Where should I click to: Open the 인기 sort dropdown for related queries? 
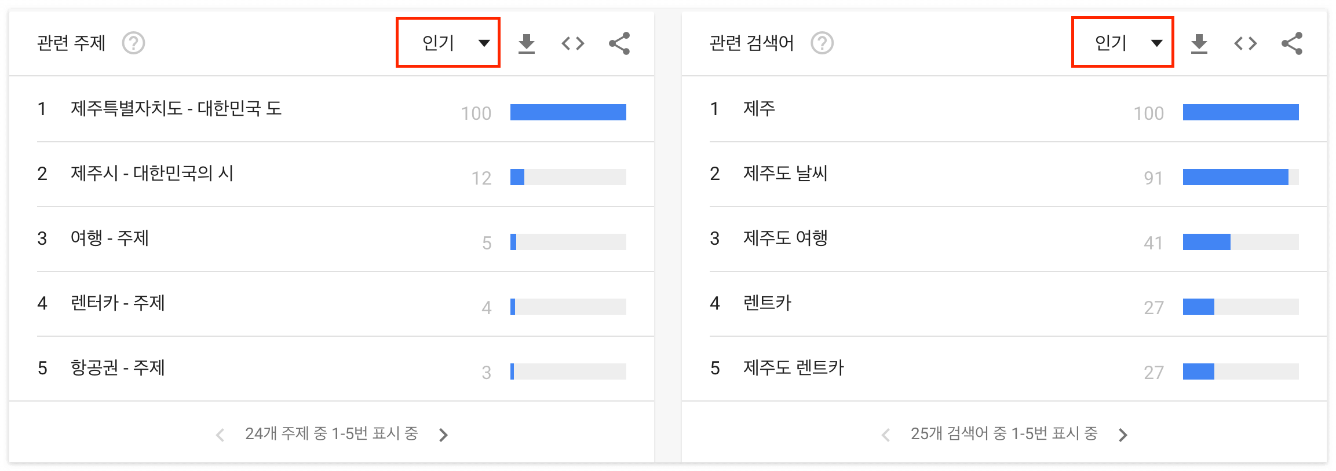pyautogui.click(x=1122, y=42)
